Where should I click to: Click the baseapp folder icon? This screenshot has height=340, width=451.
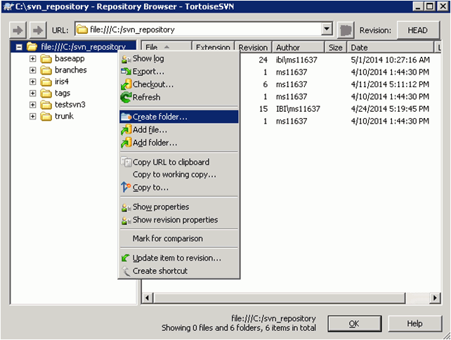46,59
